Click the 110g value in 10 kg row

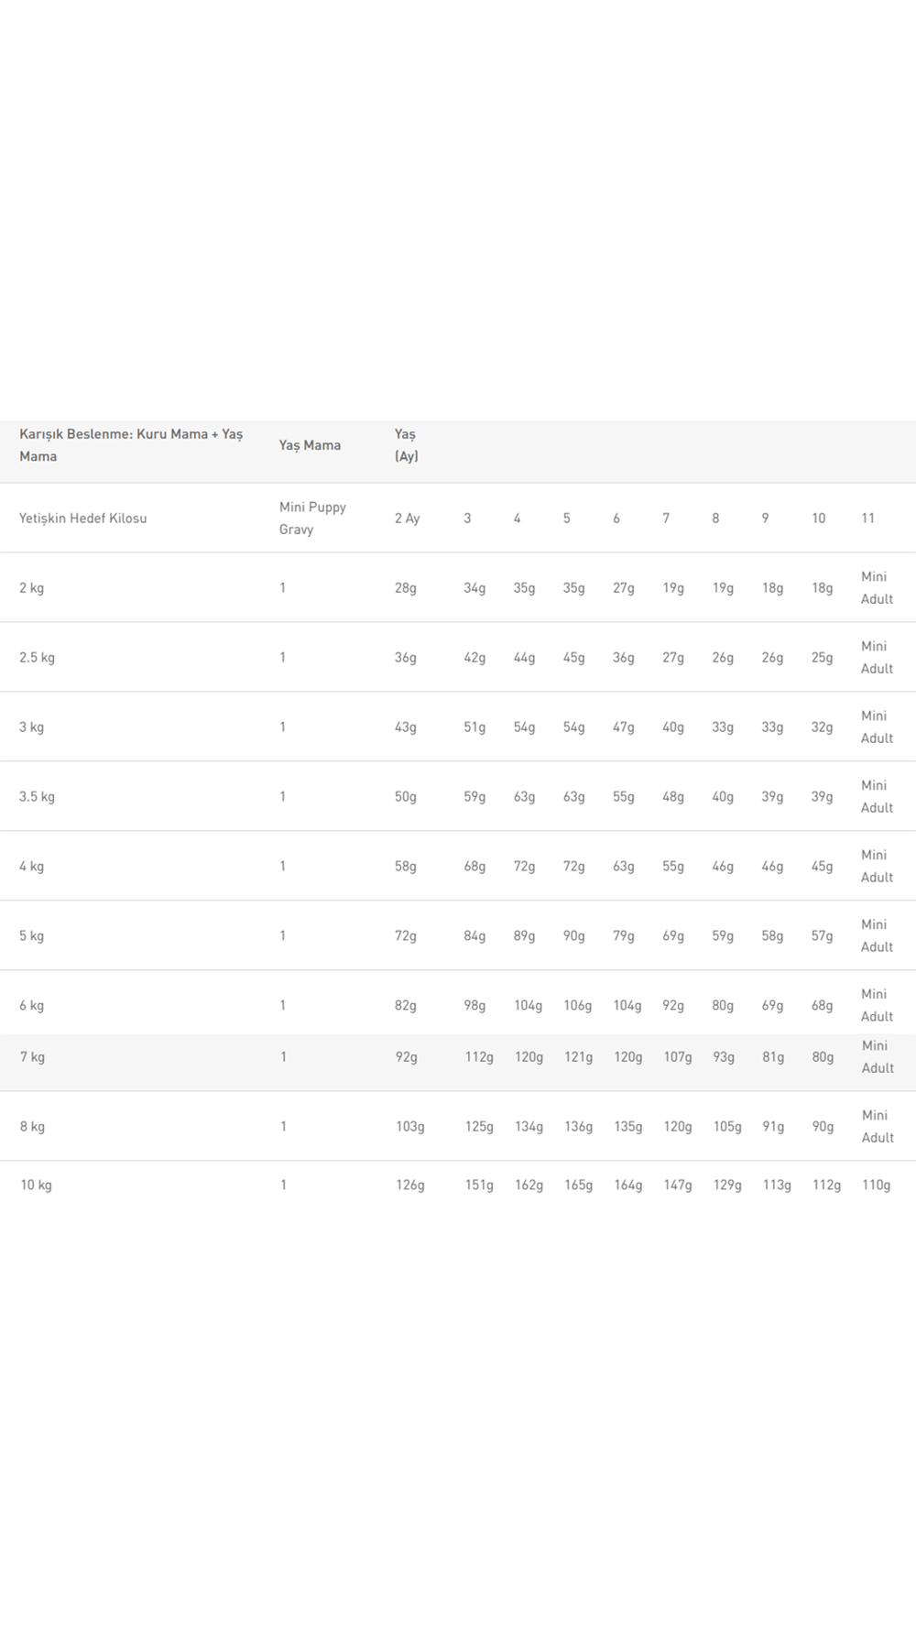[x=876, y=1185]
